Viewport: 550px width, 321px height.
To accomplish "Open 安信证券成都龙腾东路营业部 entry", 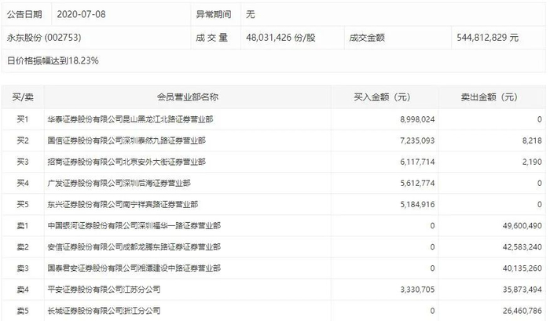I will click(x=134, y=246).
